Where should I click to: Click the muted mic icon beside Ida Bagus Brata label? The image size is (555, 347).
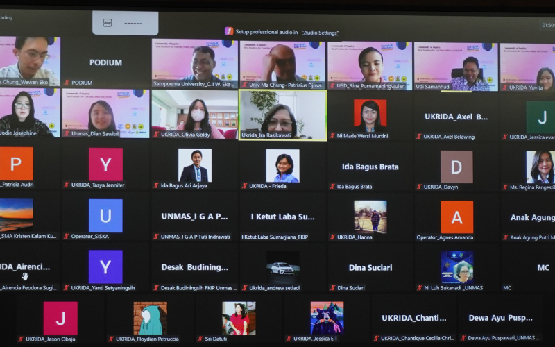point(332,186)
